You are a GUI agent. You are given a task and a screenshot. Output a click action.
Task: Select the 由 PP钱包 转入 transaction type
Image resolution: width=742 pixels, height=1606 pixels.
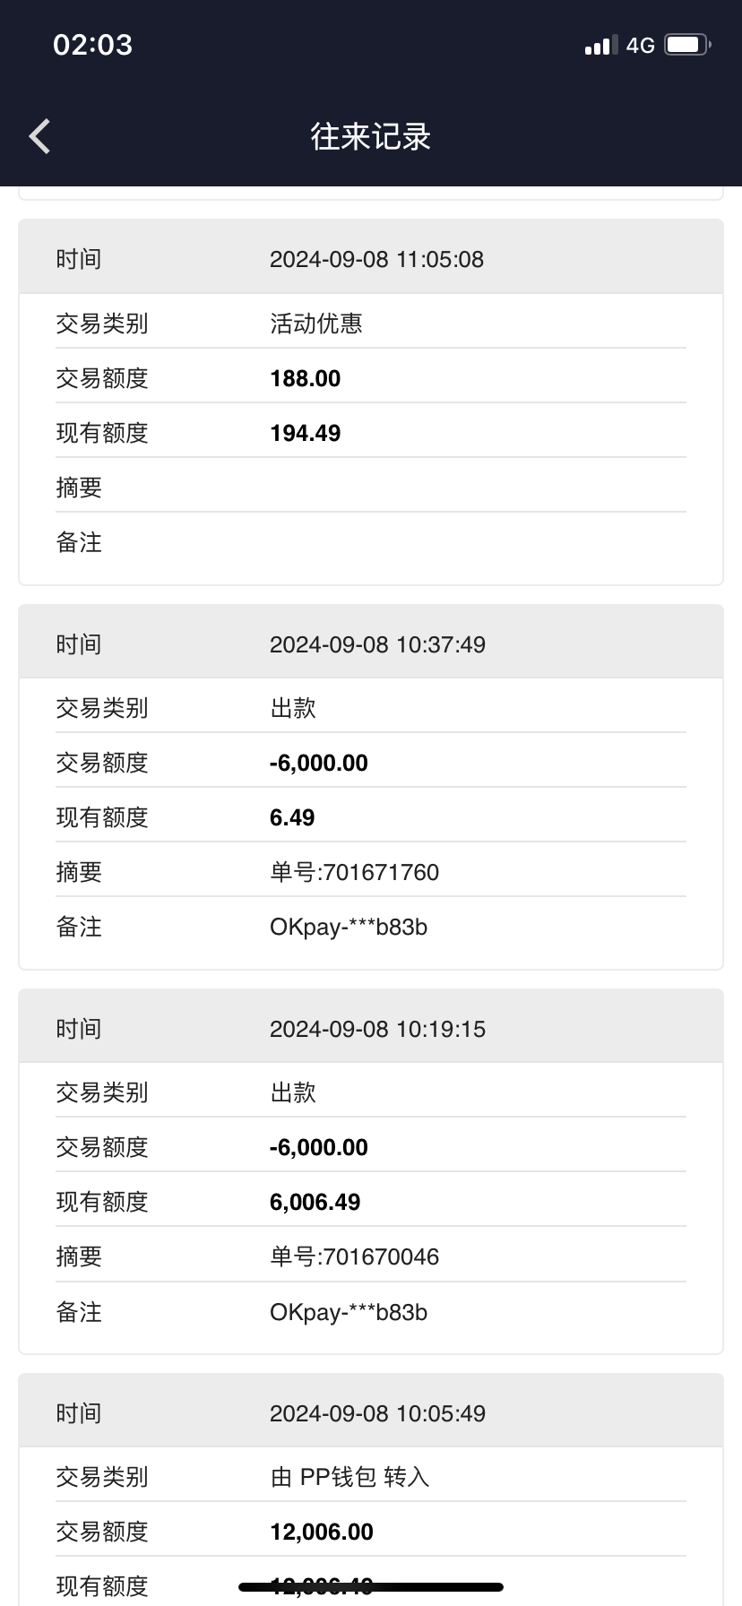(x=349, y=1476)
